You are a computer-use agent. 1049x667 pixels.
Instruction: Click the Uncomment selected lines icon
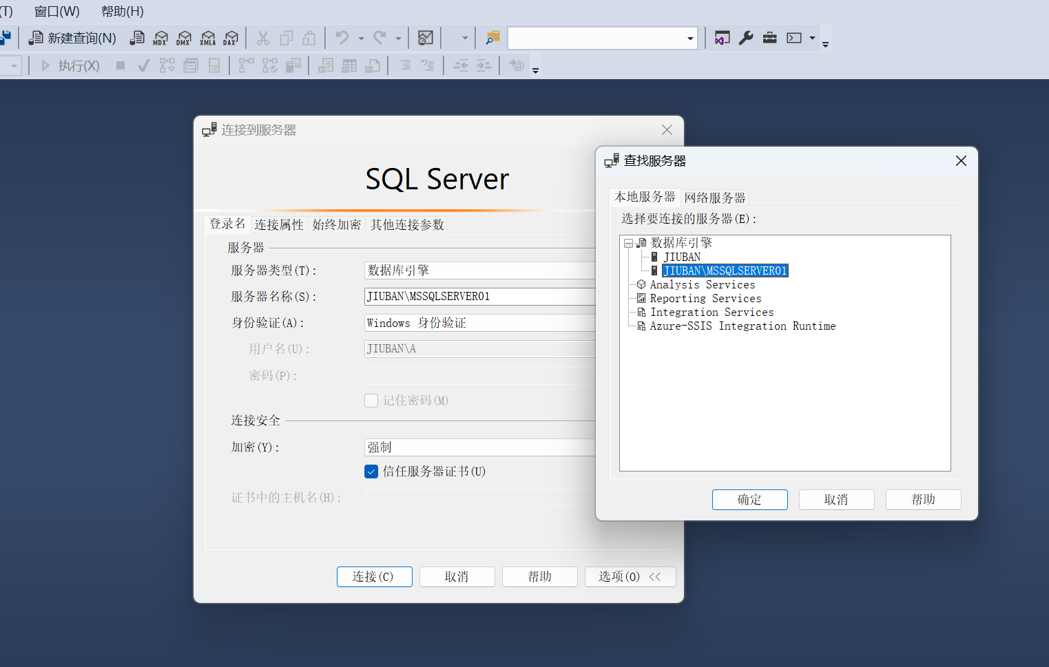tap(428, 65)
